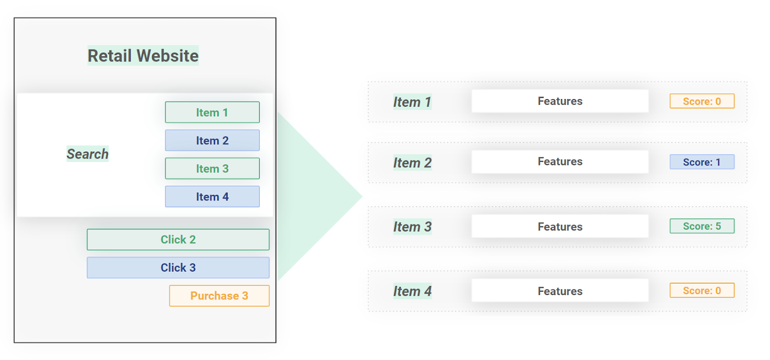Click the green Score: 5 badge
The image size is (770, 360).
click(x=702, y=226)
